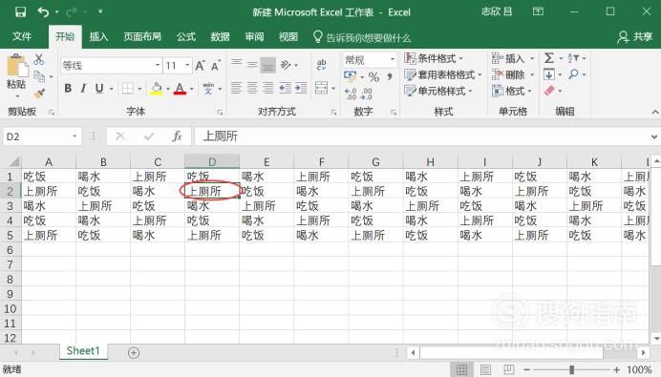
Task: Switch to Page Layout view icon
Action: 485,369
